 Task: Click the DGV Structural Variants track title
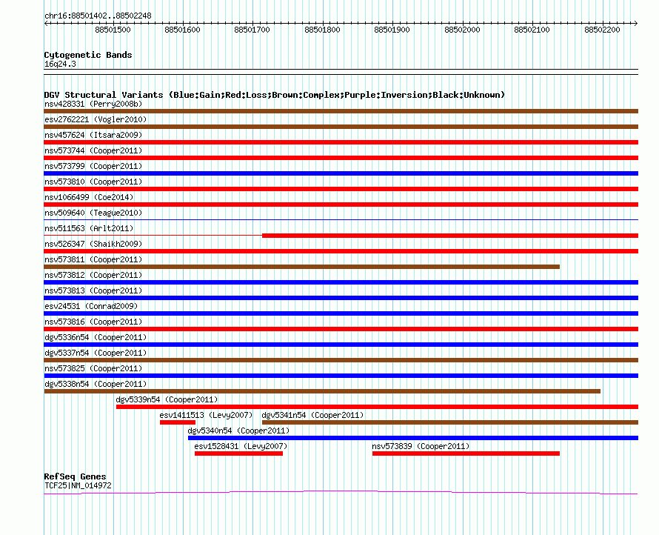coord(275,95)
